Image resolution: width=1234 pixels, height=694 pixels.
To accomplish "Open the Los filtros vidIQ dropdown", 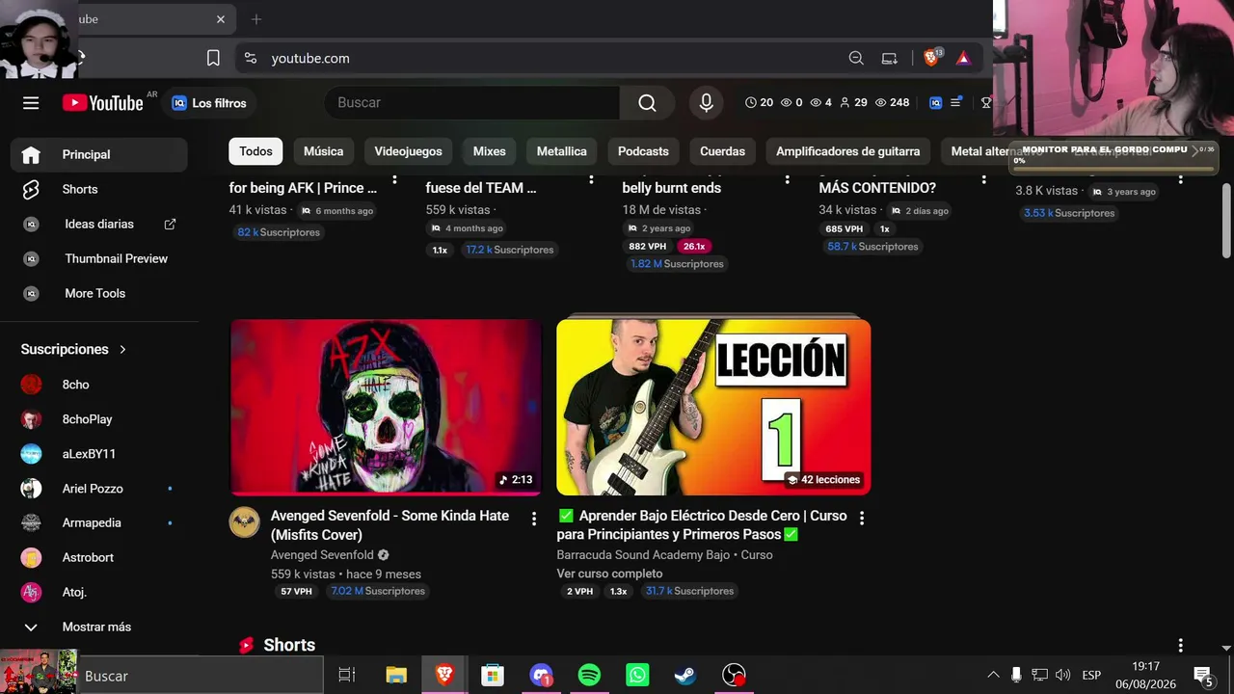I will click(x=209, y=103).
